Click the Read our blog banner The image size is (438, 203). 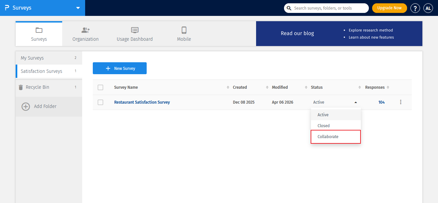click(x=339, y=33)
